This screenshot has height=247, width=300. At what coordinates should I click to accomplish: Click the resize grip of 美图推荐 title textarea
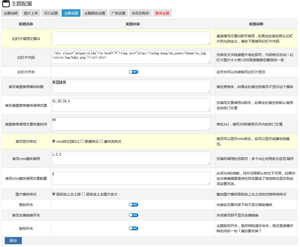(x=209, y=92)
